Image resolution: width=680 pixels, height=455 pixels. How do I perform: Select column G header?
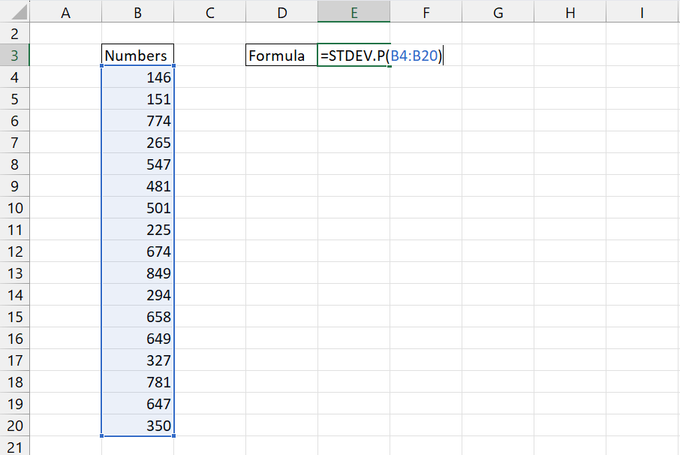(498, 12)
